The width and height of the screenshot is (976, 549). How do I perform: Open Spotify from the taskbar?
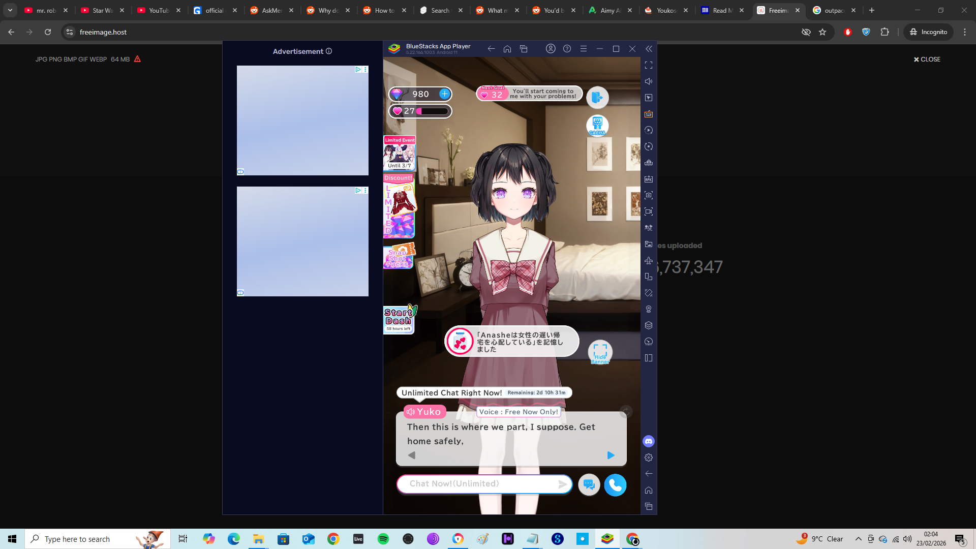[383, 539]
